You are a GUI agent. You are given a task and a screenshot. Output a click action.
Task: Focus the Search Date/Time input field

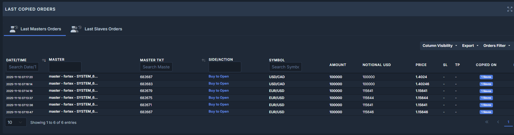click(x=23, y=67)
